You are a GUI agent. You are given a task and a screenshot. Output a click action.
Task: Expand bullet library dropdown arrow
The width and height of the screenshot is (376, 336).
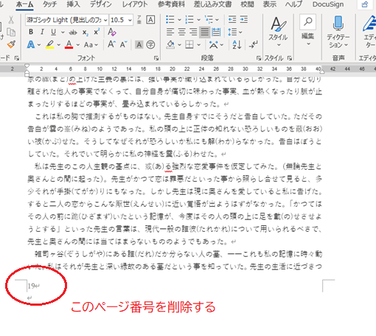179,20
